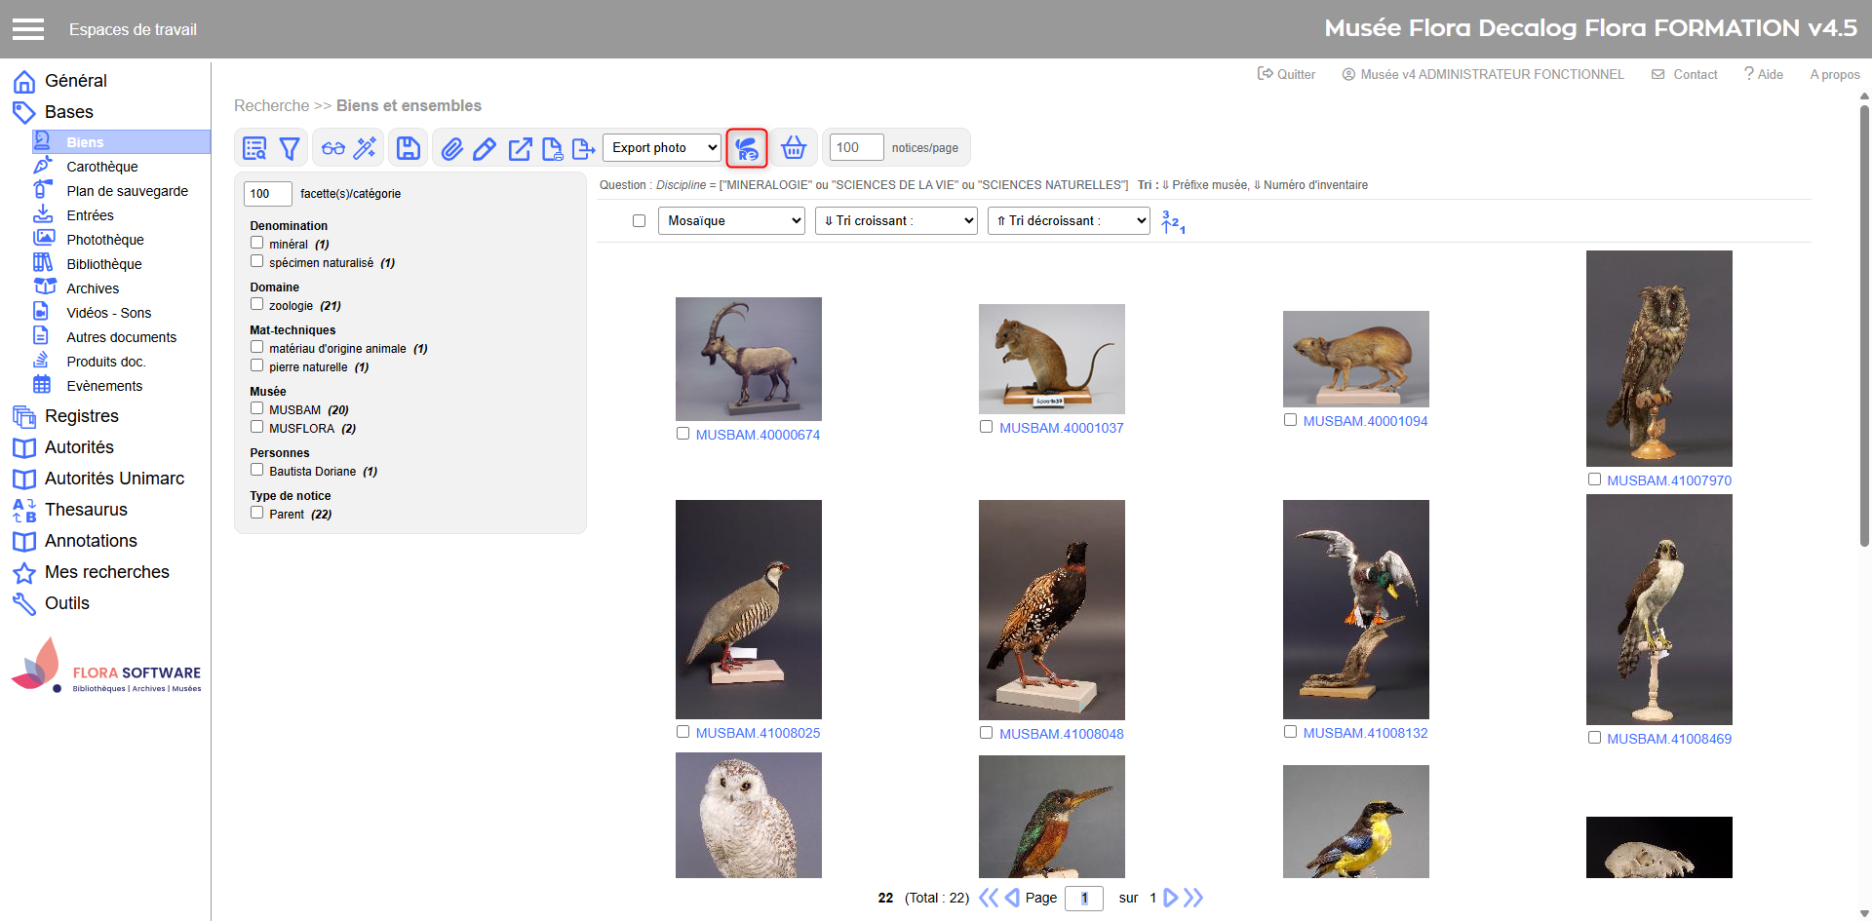
Task: Click the red-highlighted export launch icon
Action: (x=747, y=148)
